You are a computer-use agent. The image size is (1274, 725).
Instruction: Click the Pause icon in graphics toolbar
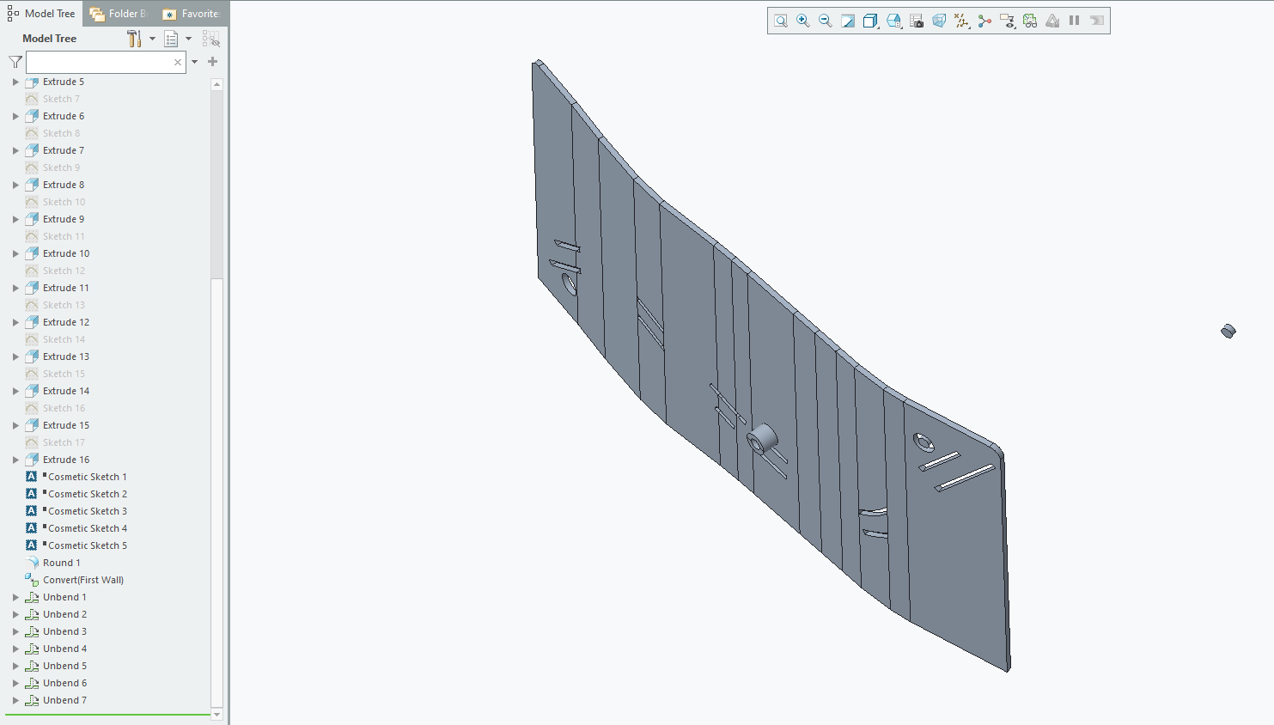pos(1074,20)
